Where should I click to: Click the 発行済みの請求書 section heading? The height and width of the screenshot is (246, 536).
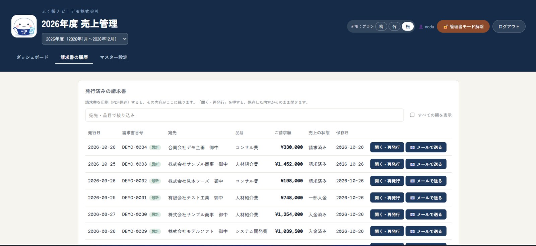(106, 91)
